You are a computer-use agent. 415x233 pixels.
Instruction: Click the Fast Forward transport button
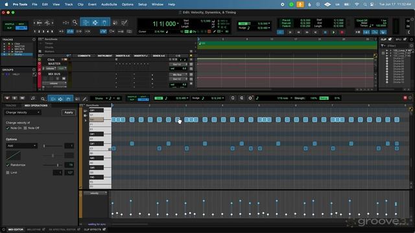coord(307,32)
